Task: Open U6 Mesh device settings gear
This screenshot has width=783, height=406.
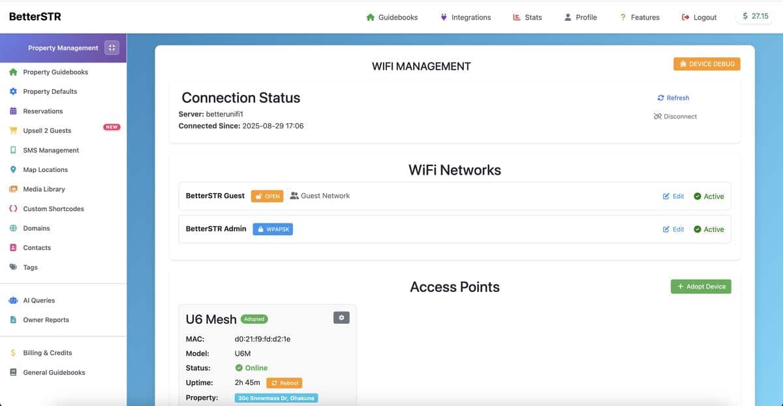Action: point(342,317)
